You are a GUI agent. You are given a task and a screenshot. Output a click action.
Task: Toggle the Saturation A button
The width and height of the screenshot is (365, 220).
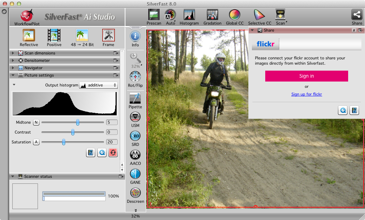(x=36, y=142)
